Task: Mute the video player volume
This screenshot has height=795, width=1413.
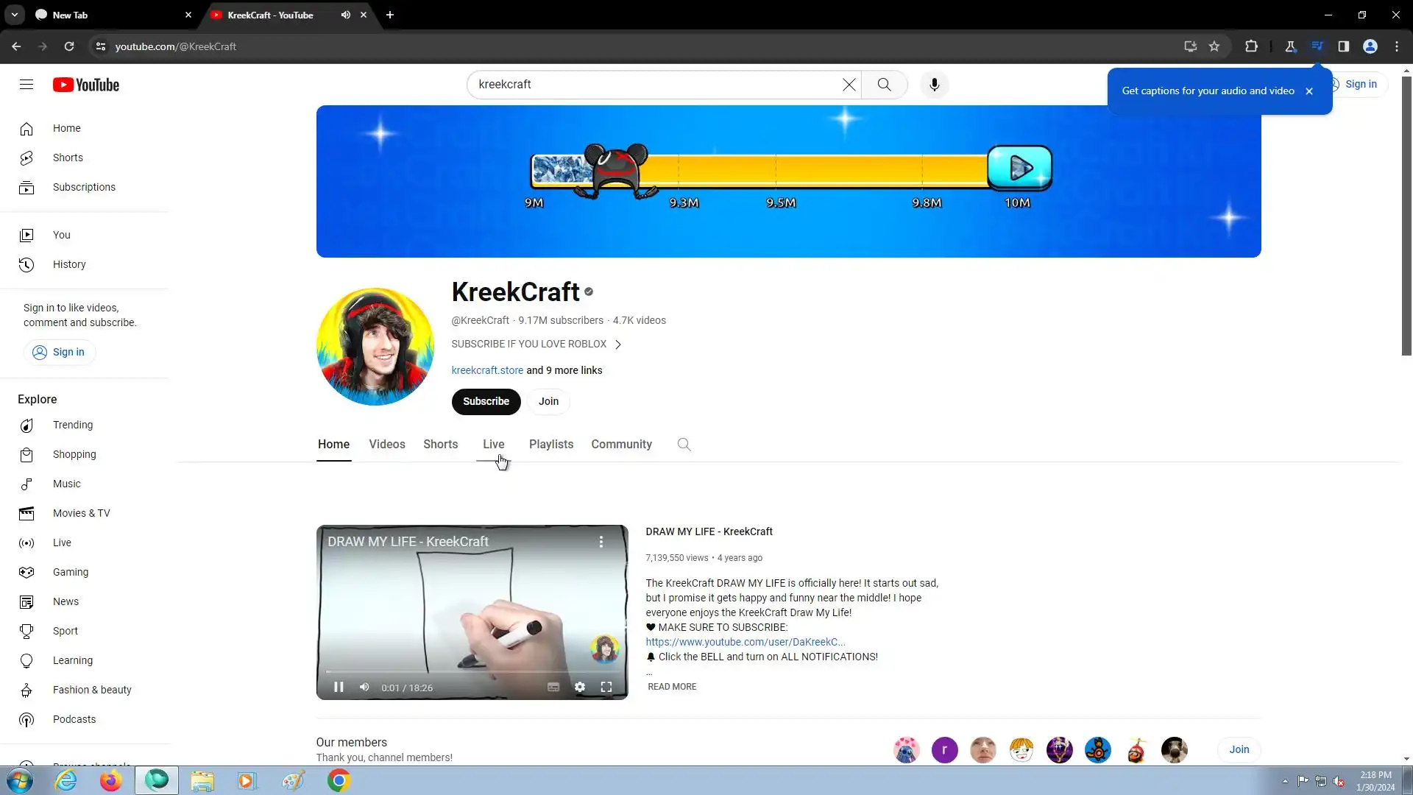Action: (364, 687)
